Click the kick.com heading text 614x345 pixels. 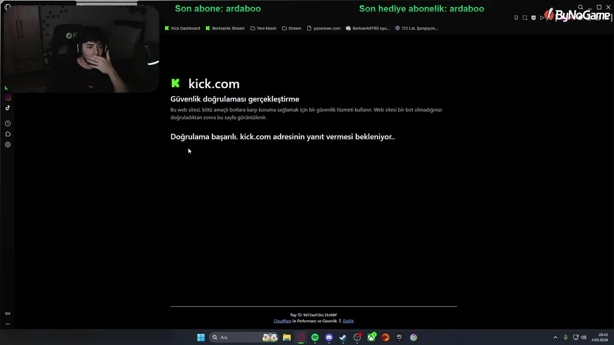point(214,84)
